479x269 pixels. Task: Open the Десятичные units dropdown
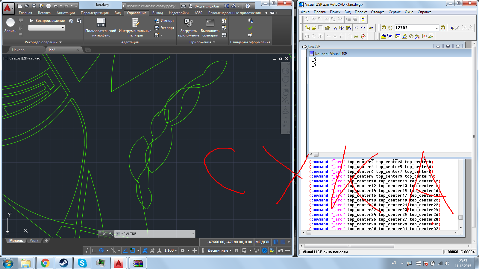click(220, 250)
